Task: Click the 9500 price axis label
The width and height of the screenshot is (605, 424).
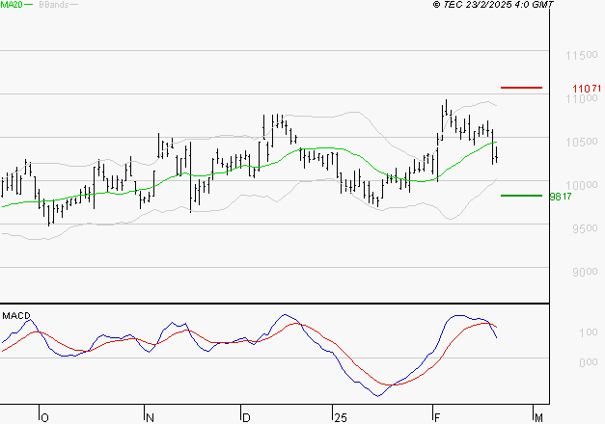Action: [585, 228]
